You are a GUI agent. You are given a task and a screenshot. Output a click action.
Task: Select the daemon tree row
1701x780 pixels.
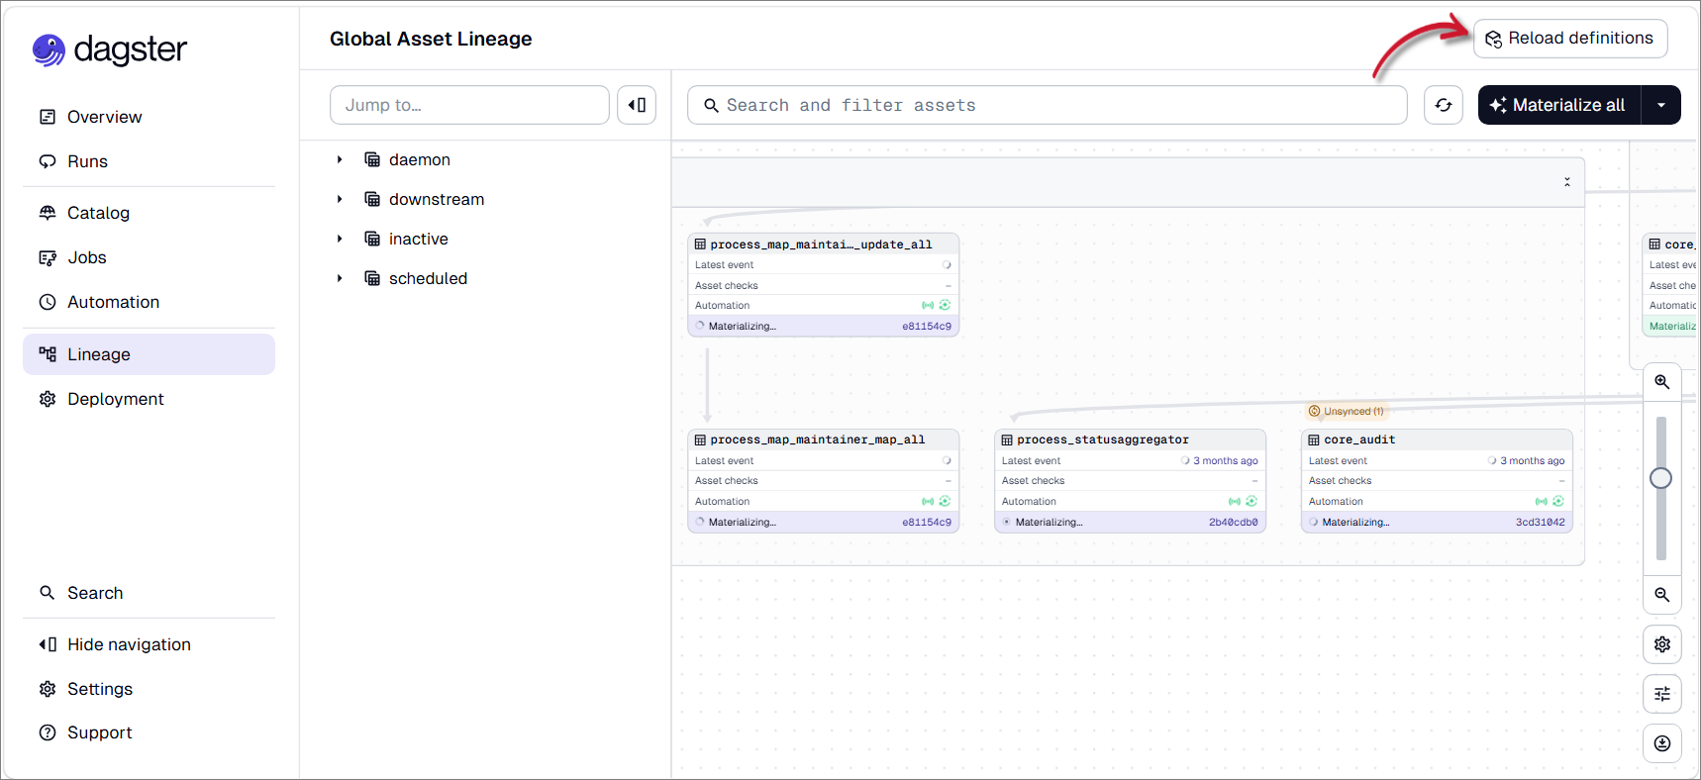point(485,159)
